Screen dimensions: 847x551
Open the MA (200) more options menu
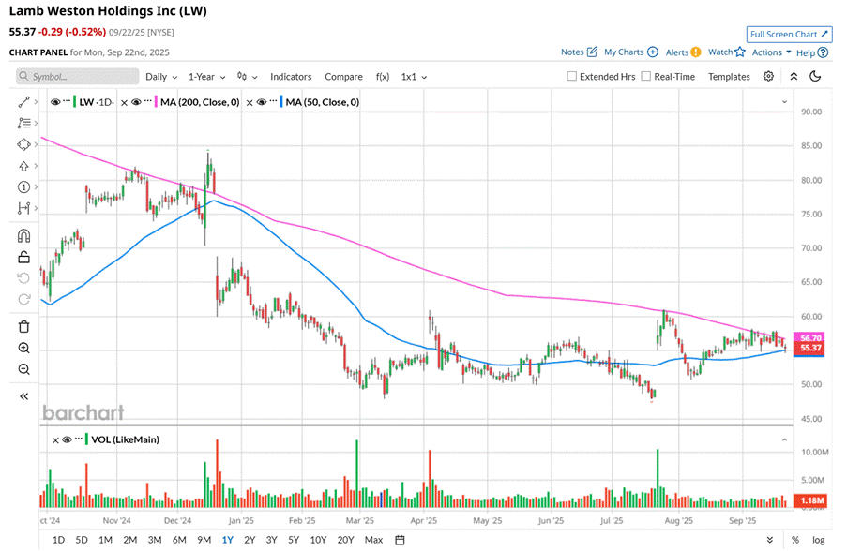pos(148,101)
